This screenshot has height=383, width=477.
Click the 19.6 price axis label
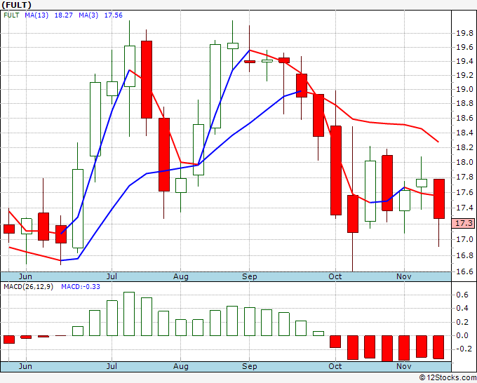(x=464, y=47)
